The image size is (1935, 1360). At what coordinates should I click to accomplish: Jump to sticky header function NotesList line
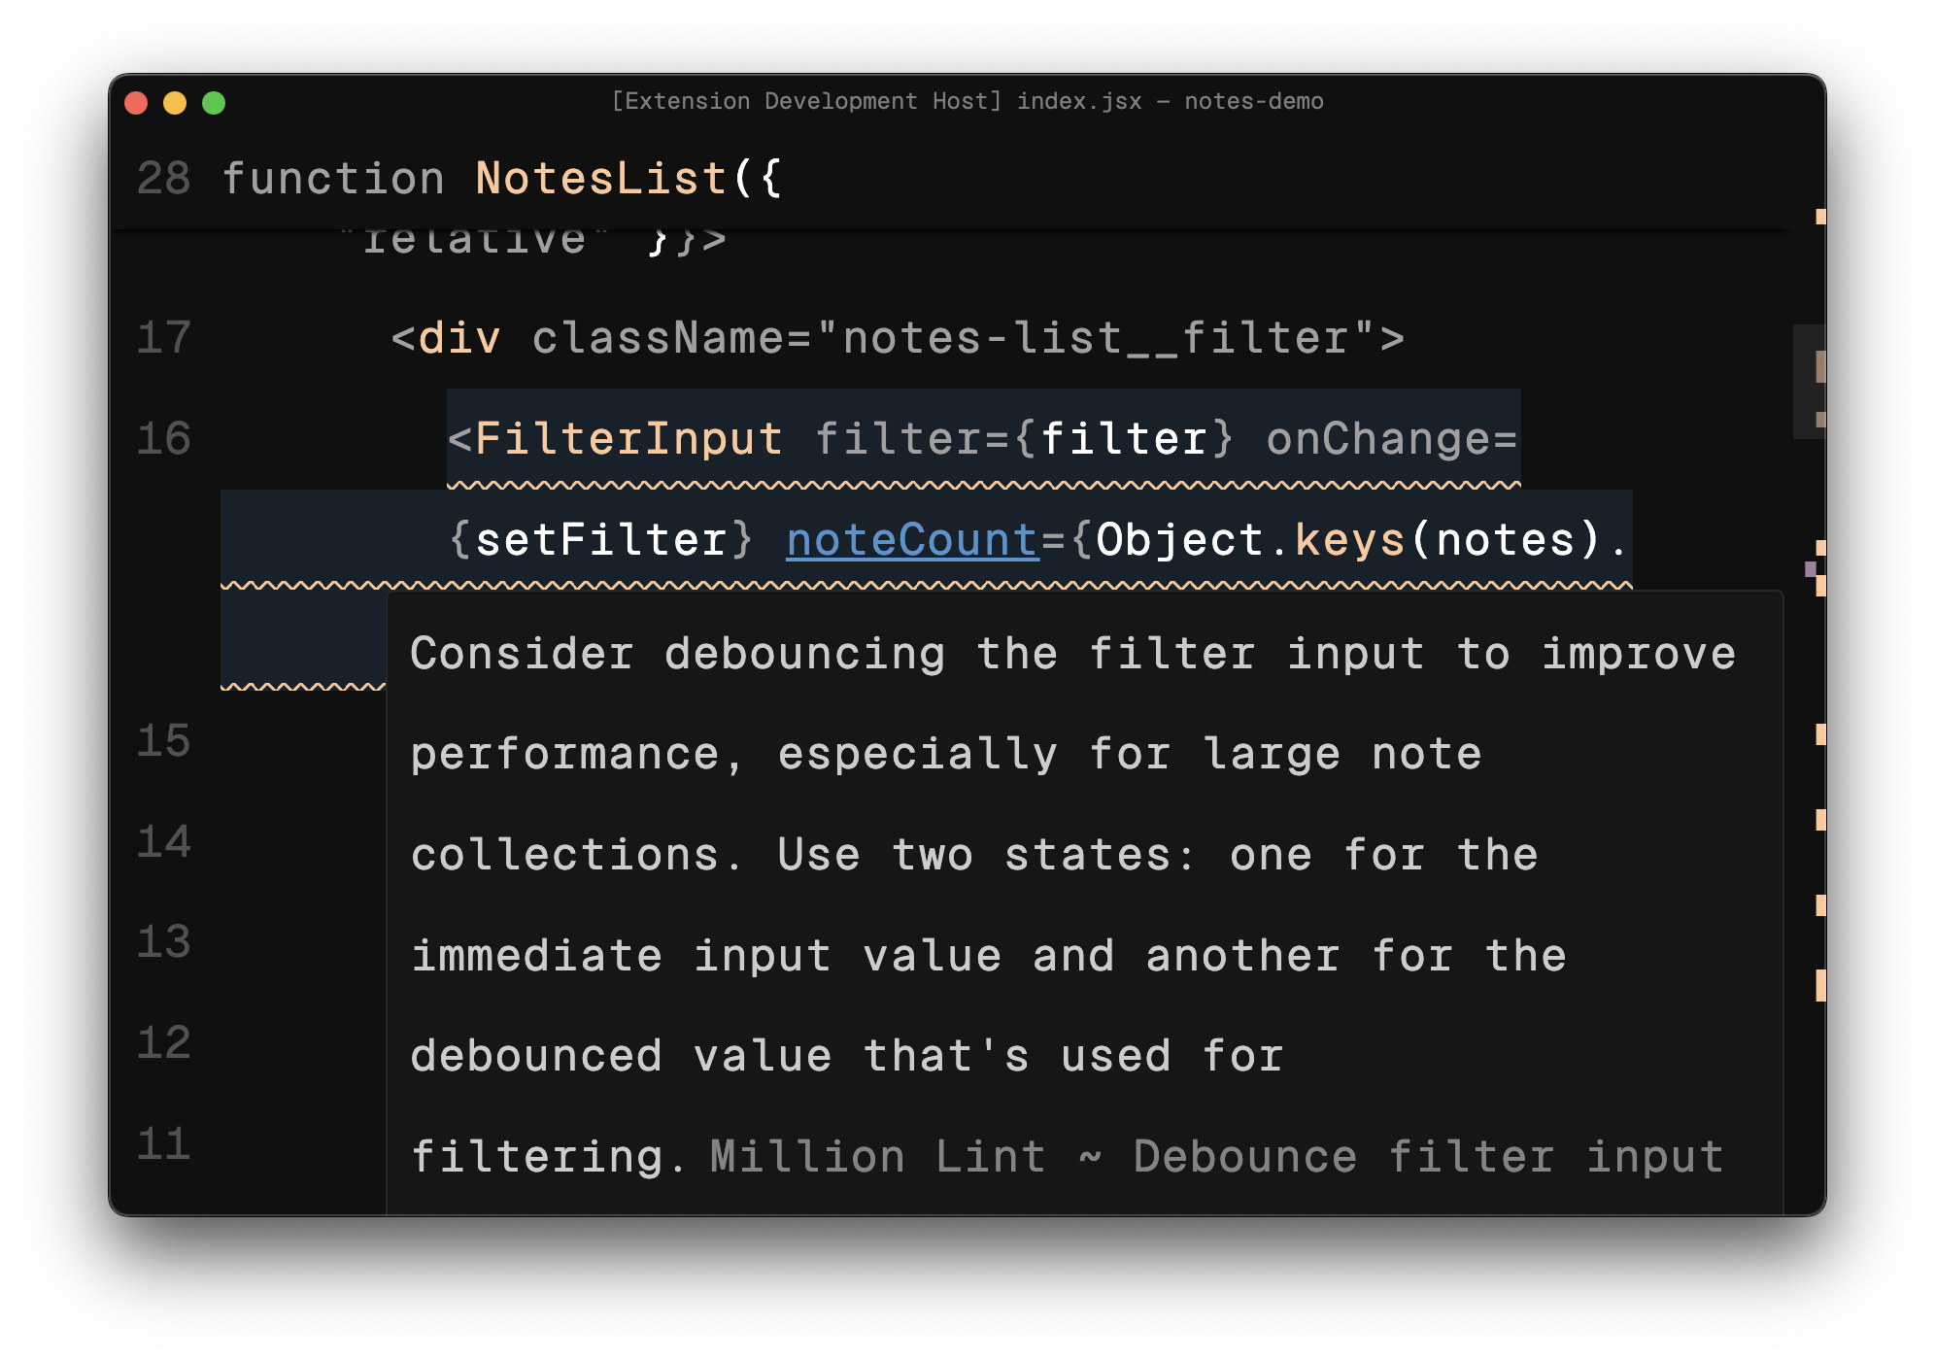600,179
